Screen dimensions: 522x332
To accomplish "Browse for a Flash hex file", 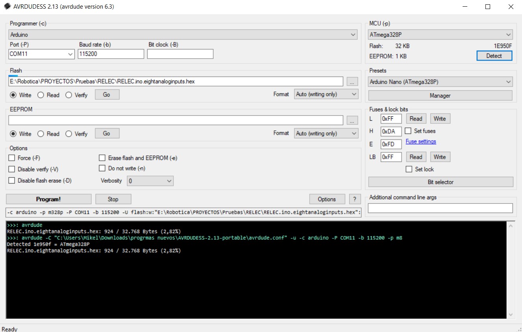I will 352,81.
